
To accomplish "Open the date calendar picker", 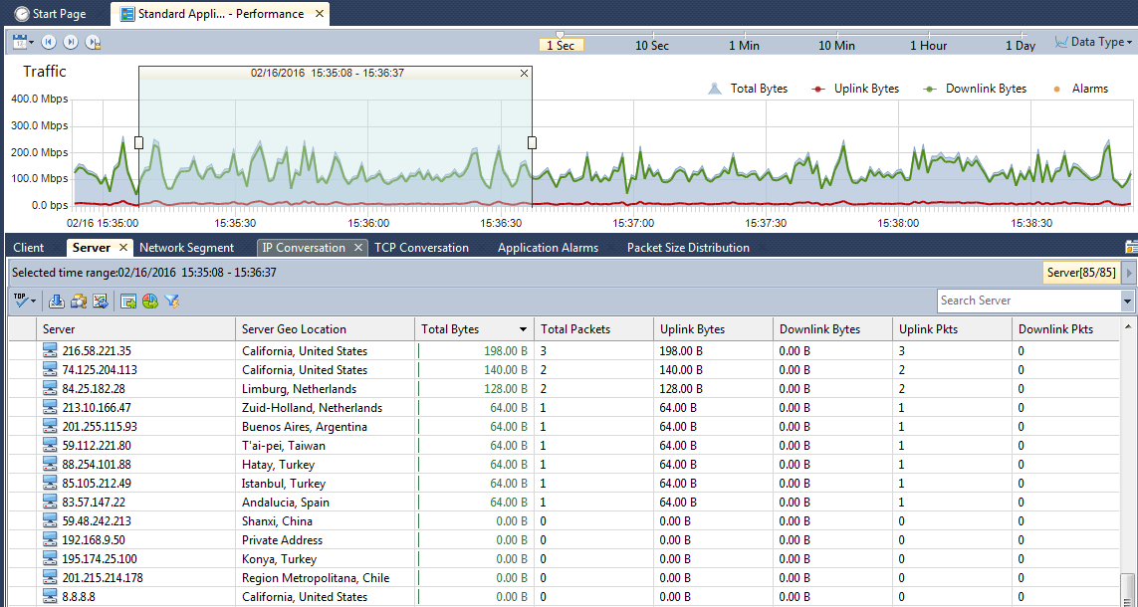I will (x=20, y=42).
